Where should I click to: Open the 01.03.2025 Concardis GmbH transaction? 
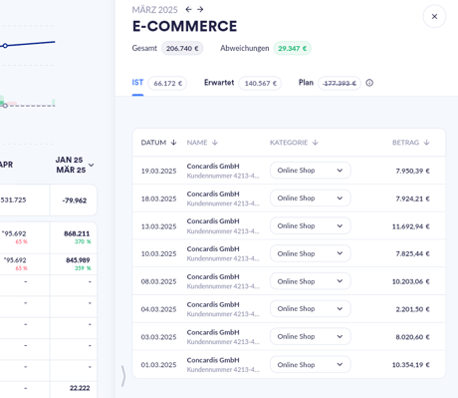pyautogui.click(x=289, y=364)
